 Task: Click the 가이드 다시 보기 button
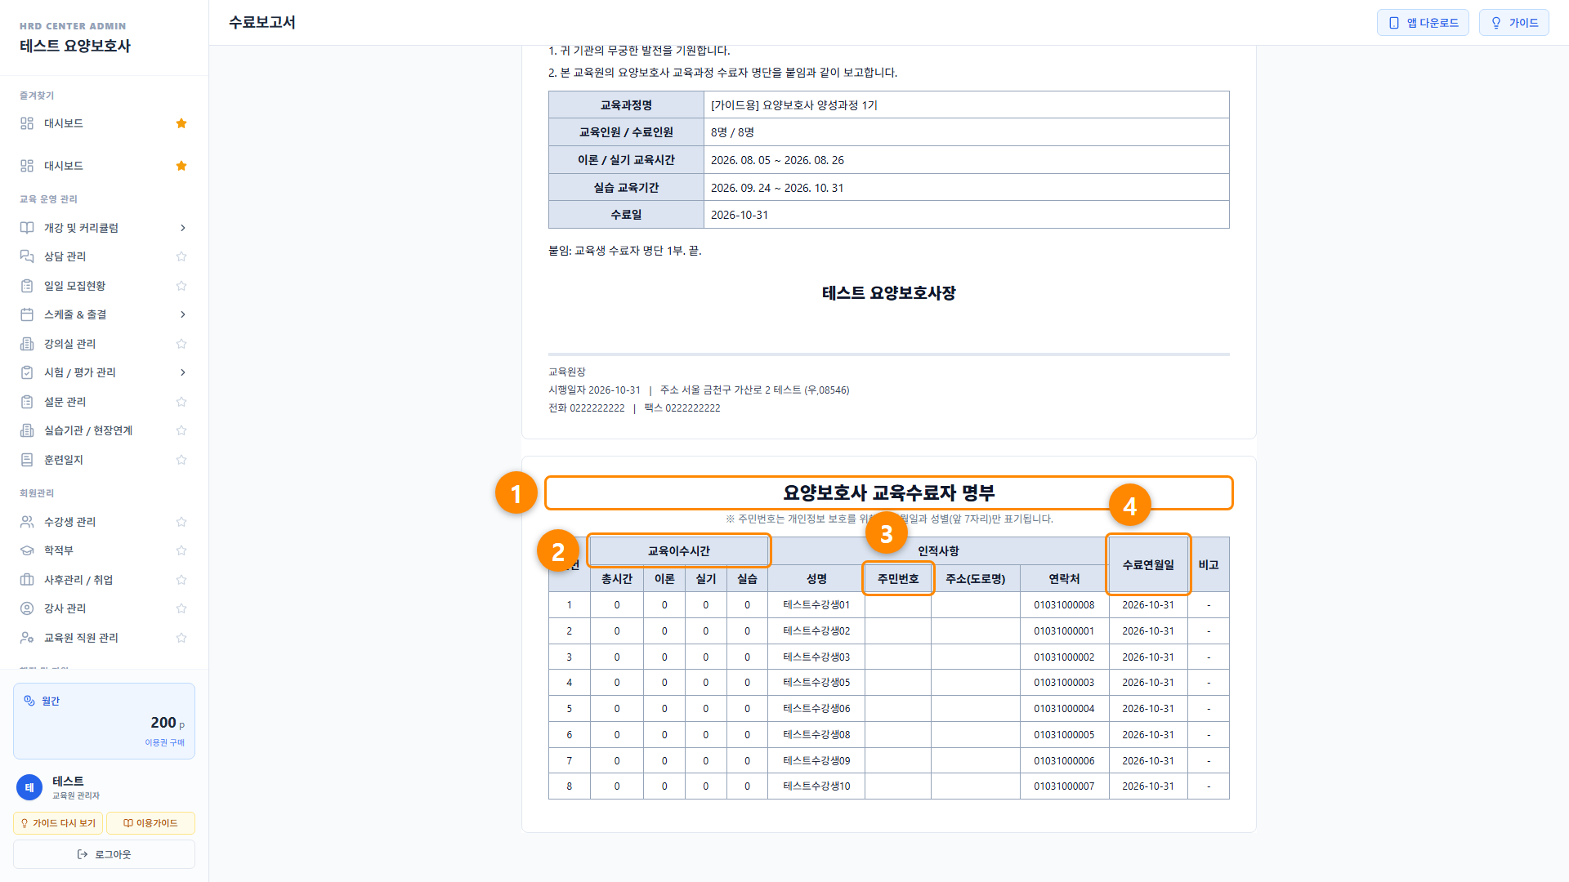pos(58,823)
